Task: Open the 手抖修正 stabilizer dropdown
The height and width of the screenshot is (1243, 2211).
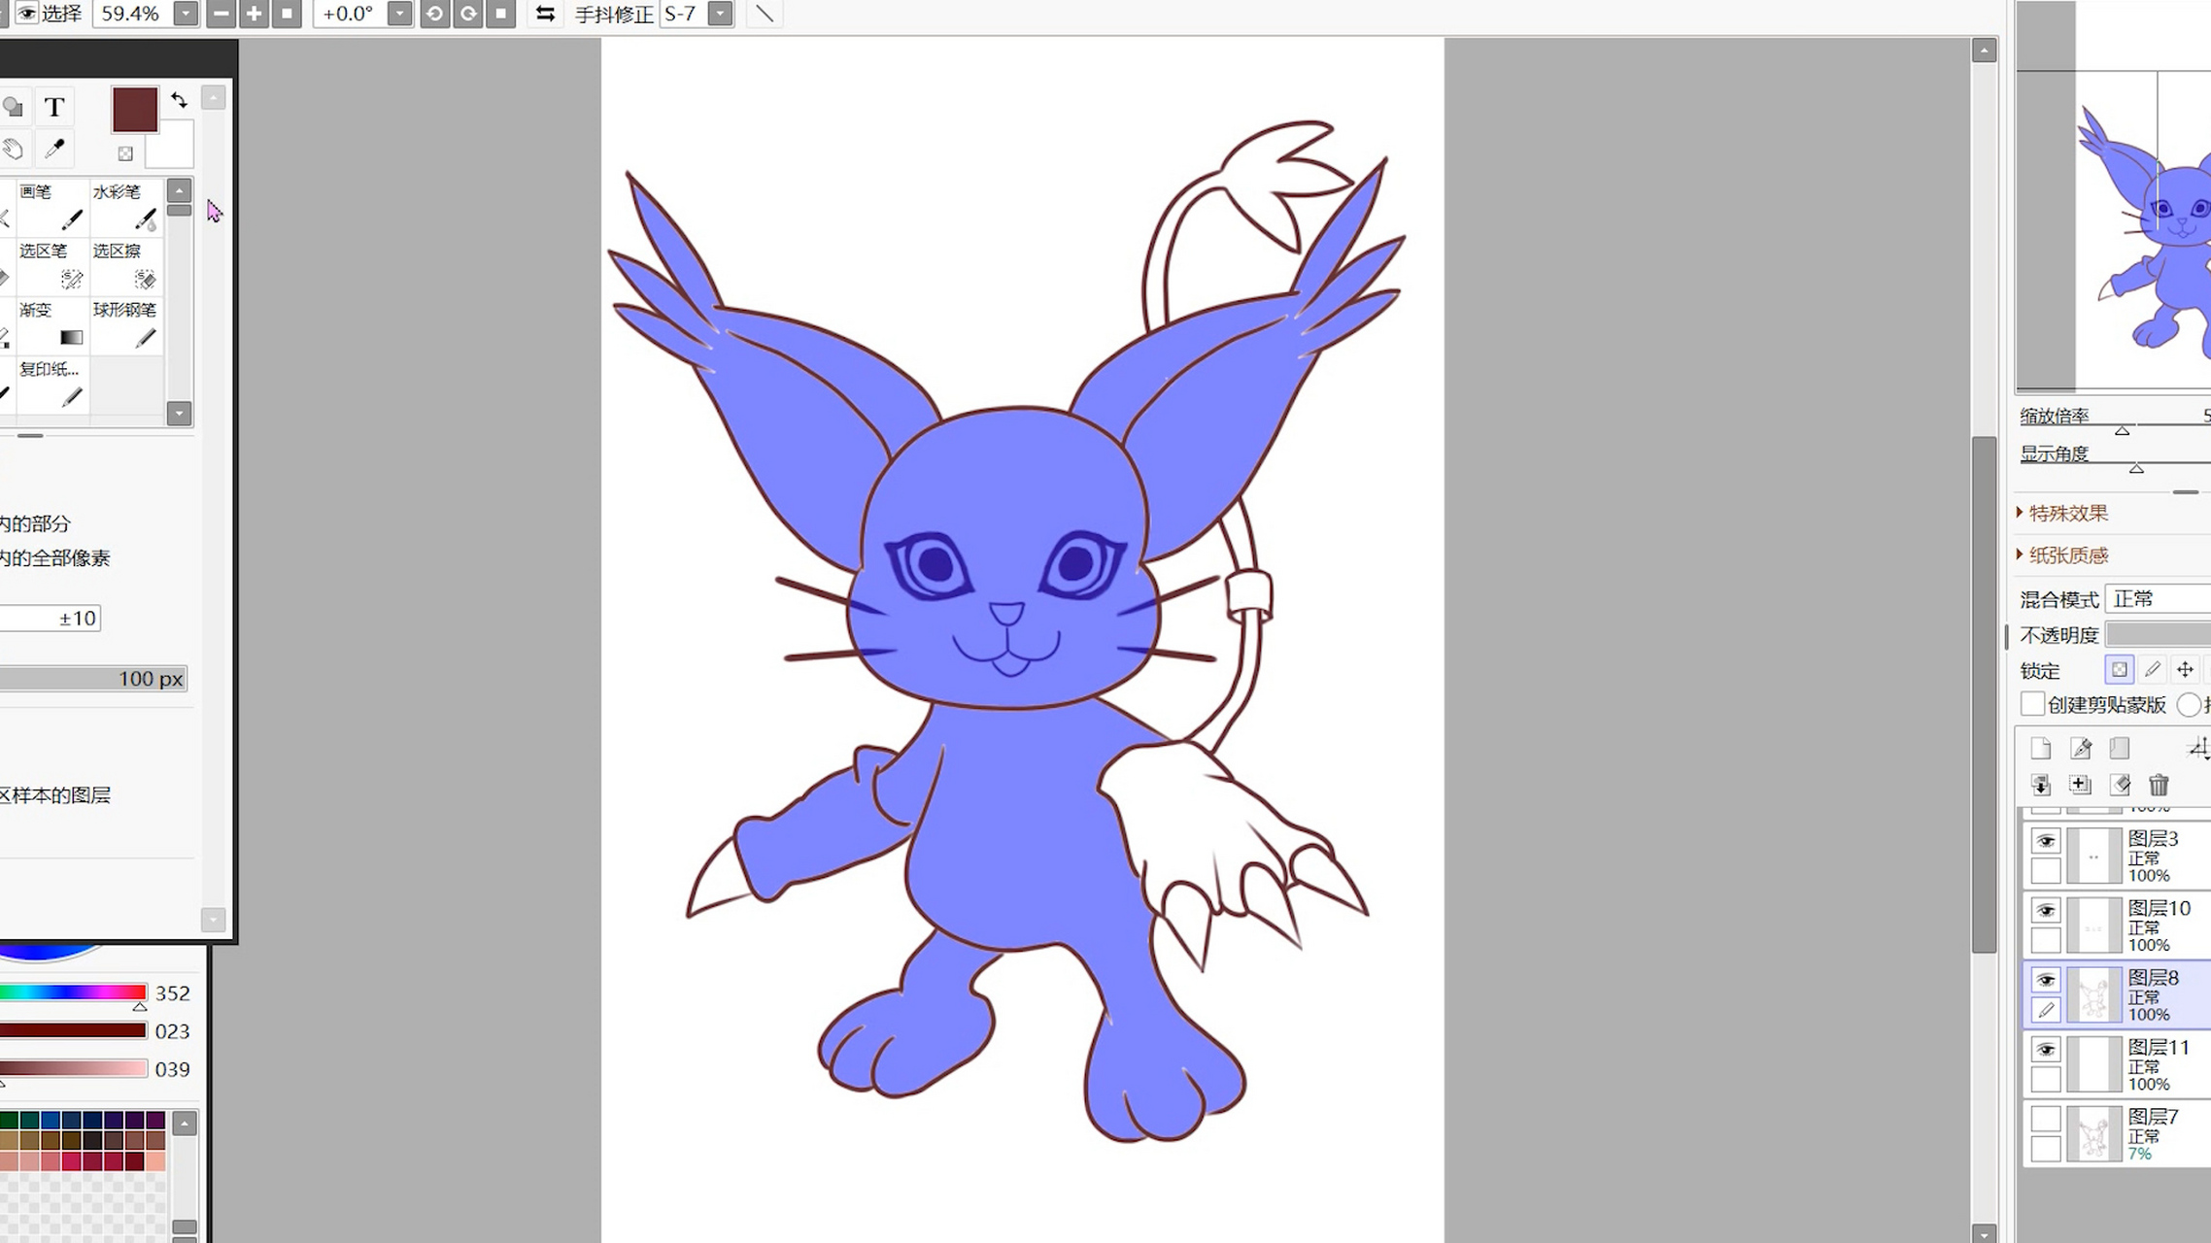Action: [x=721, y=14]
